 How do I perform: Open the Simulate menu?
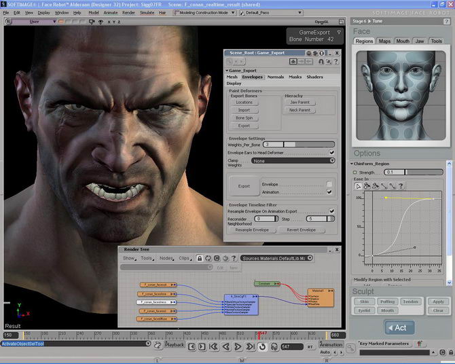147,13
